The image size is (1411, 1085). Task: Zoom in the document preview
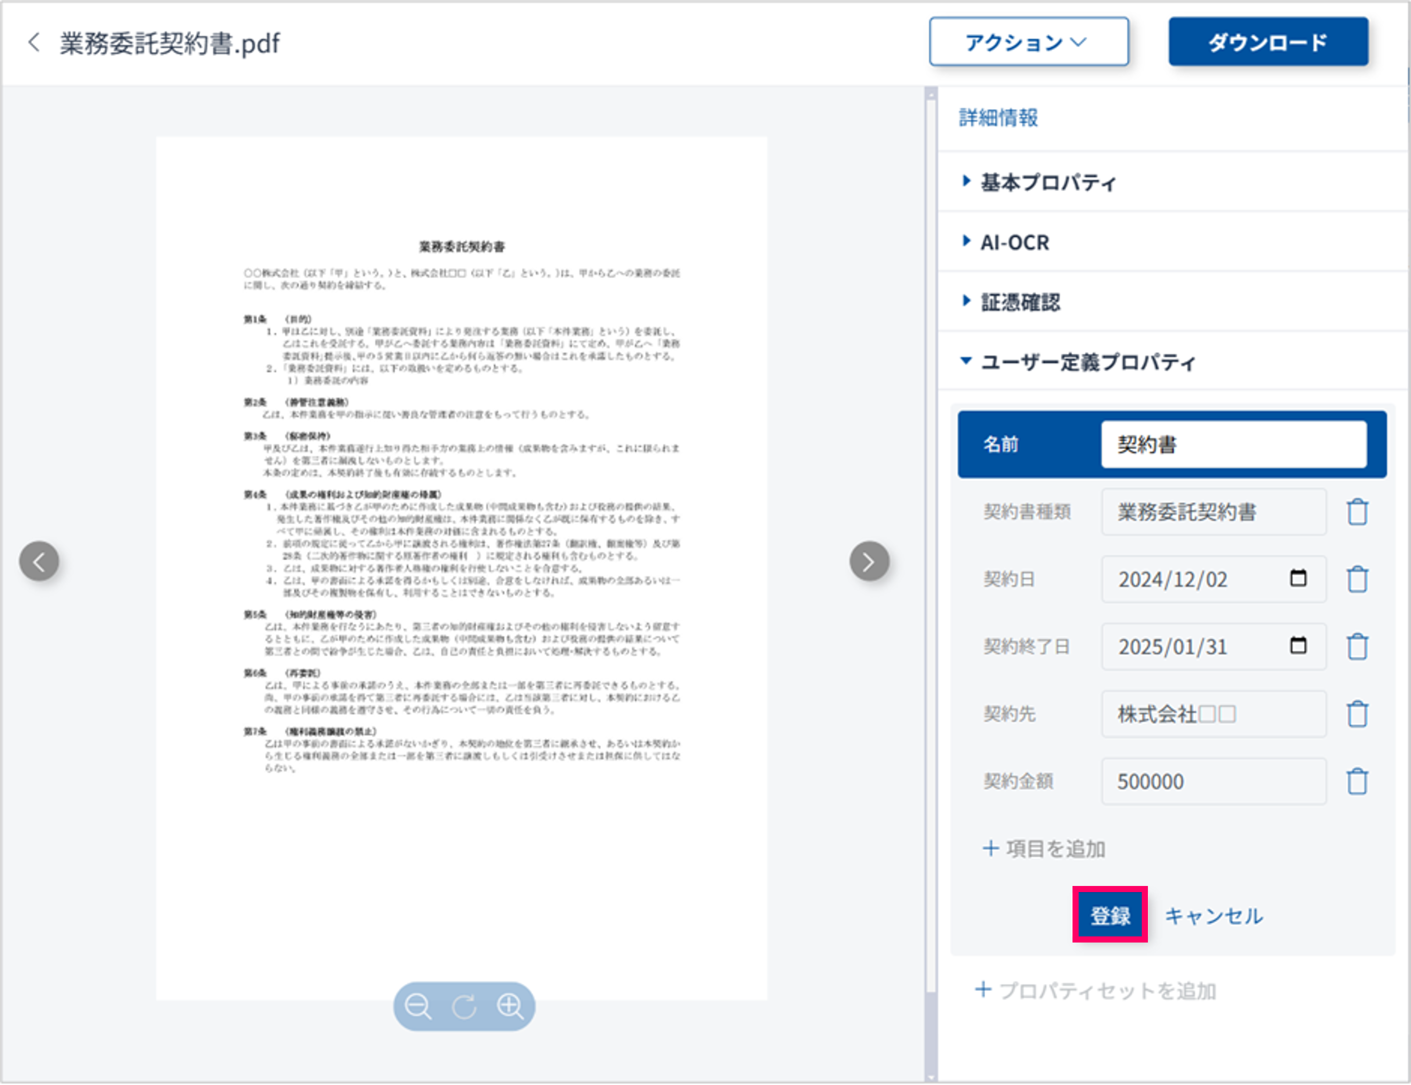click(510, 1006)
